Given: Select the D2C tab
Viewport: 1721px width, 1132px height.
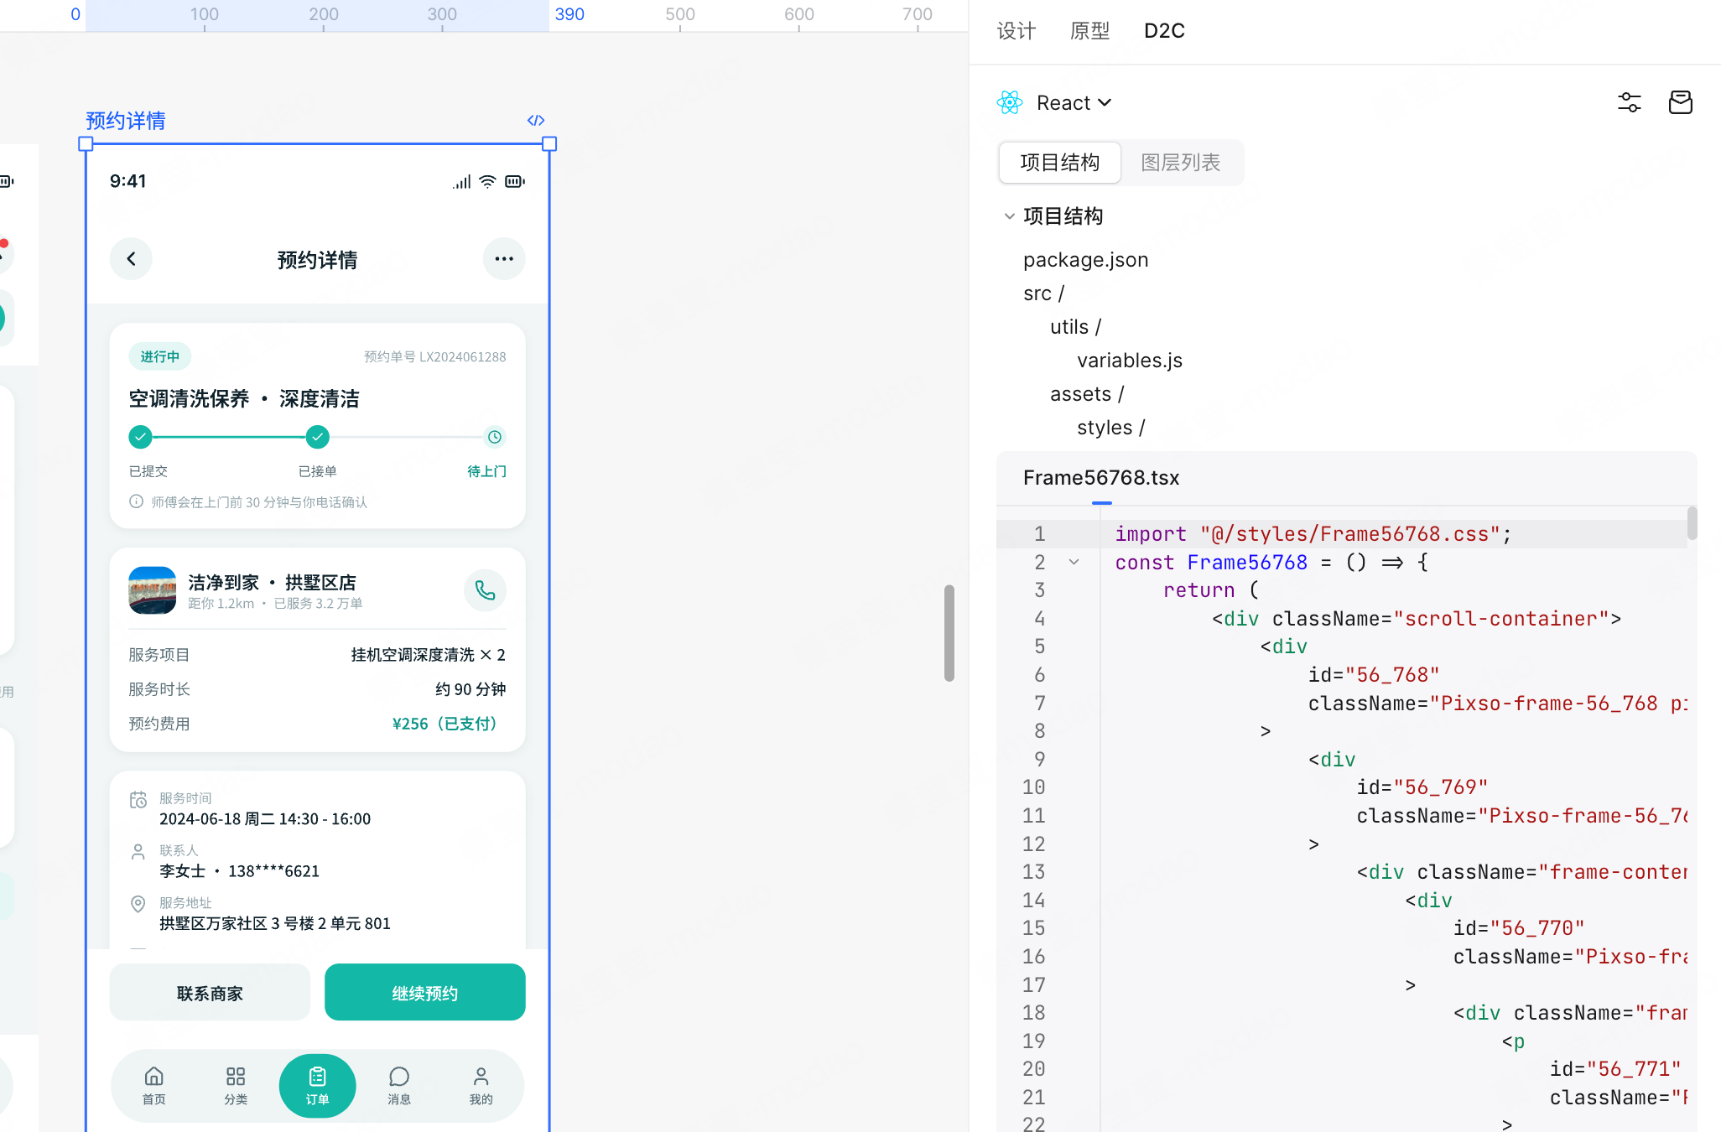Looking at the screenshot, I should [x=1164, y=31].
